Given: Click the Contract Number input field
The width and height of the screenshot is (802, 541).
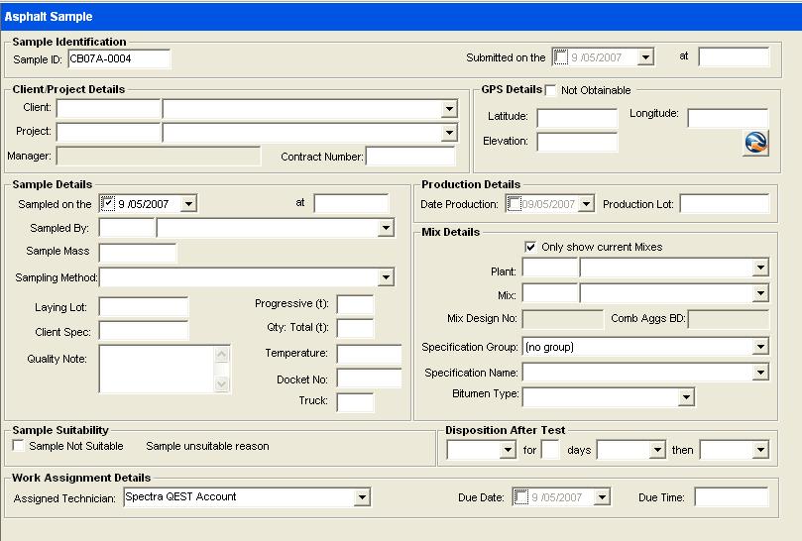Looking at the screenshot, I should tap(410, 157).
